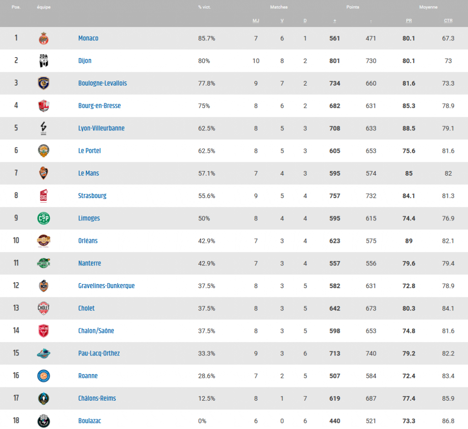Sort by the MJ column header
This screenshot has width=468, height=429.
point(256,21)
